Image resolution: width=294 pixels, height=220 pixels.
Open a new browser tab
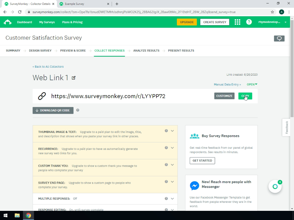(117, 4)
